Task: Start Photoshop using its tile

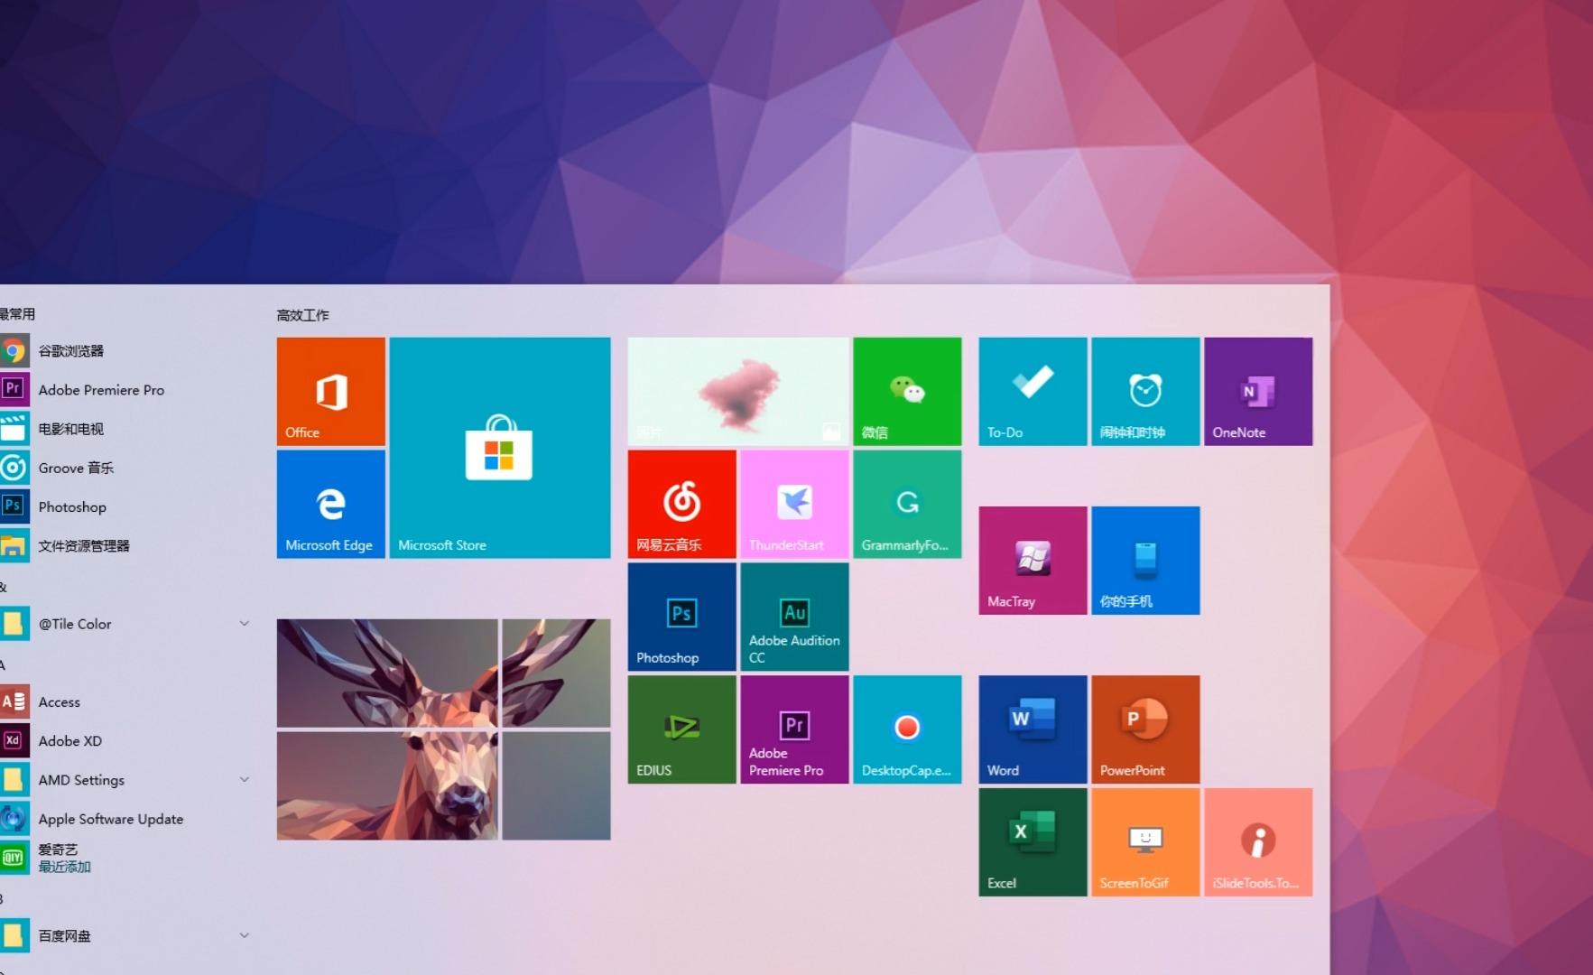Action: pyautogui.click(x=681, y=616)
